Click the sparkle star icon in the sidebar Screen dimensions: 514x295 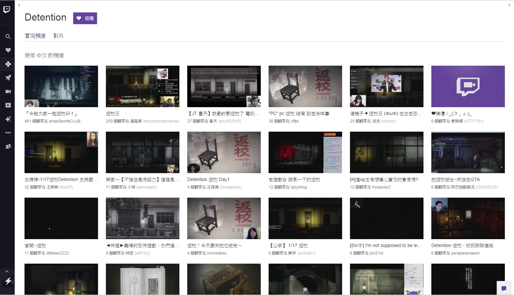pyautogui.click(x=8, y=119)
